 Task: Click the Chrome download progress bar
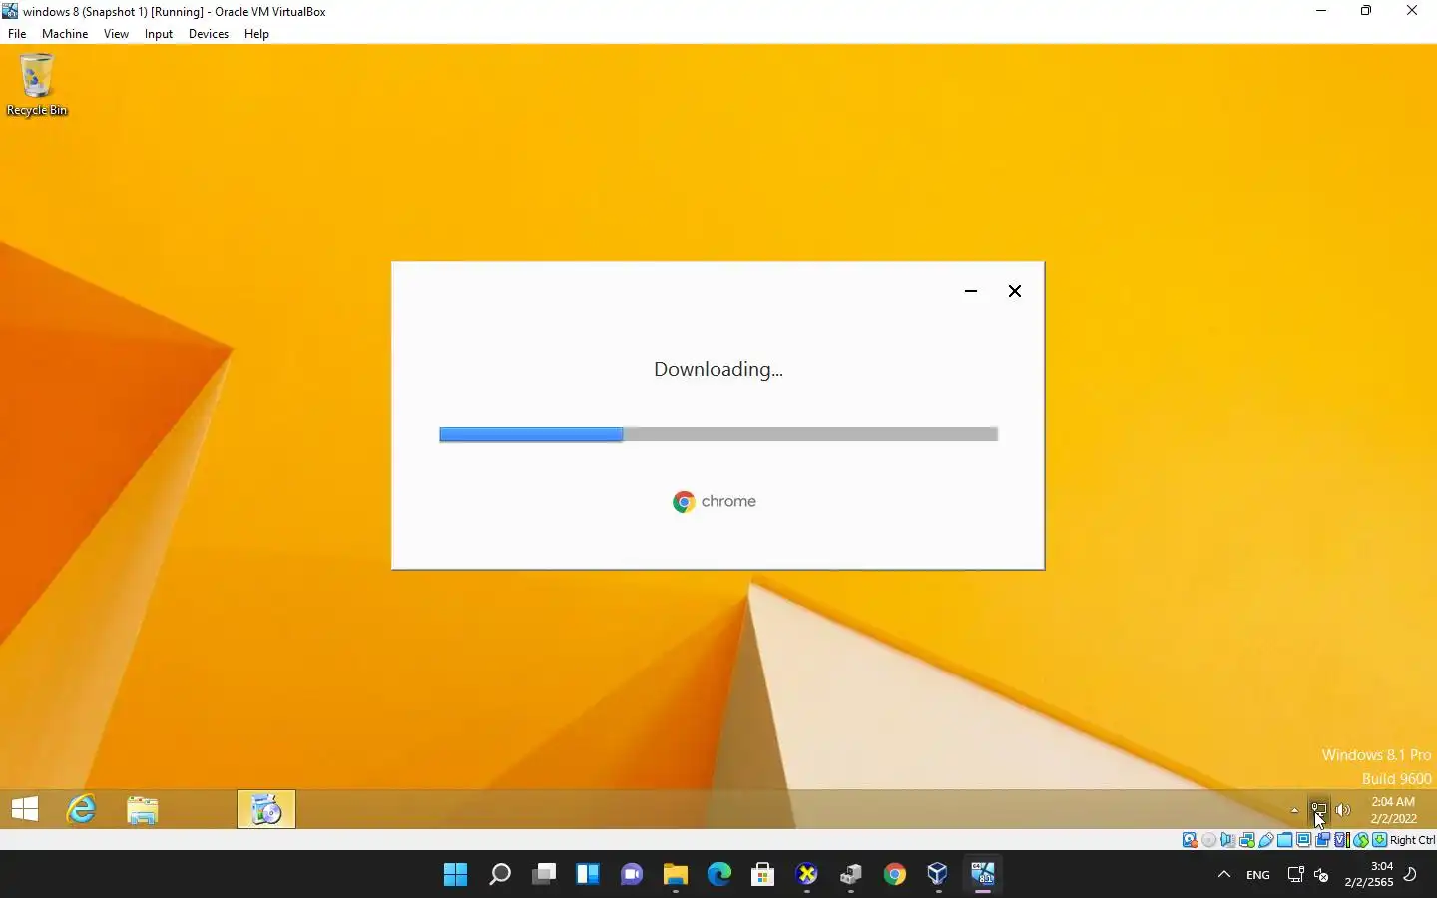tap(718, 434)
